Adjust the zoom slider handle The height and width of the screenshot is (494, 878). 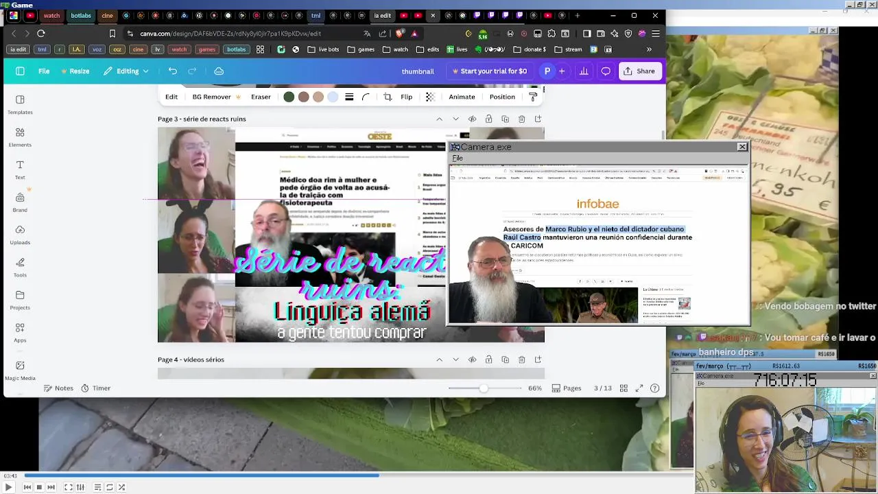pos(484,388)
